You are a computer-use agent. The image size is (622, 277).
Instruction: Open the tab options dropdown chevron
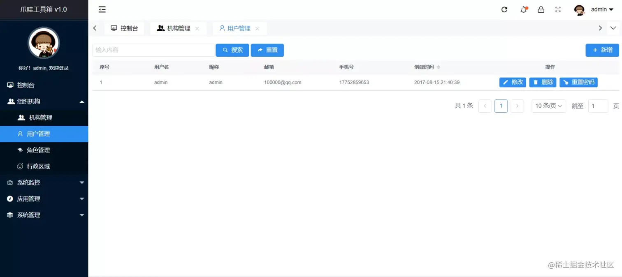(613, 28)
